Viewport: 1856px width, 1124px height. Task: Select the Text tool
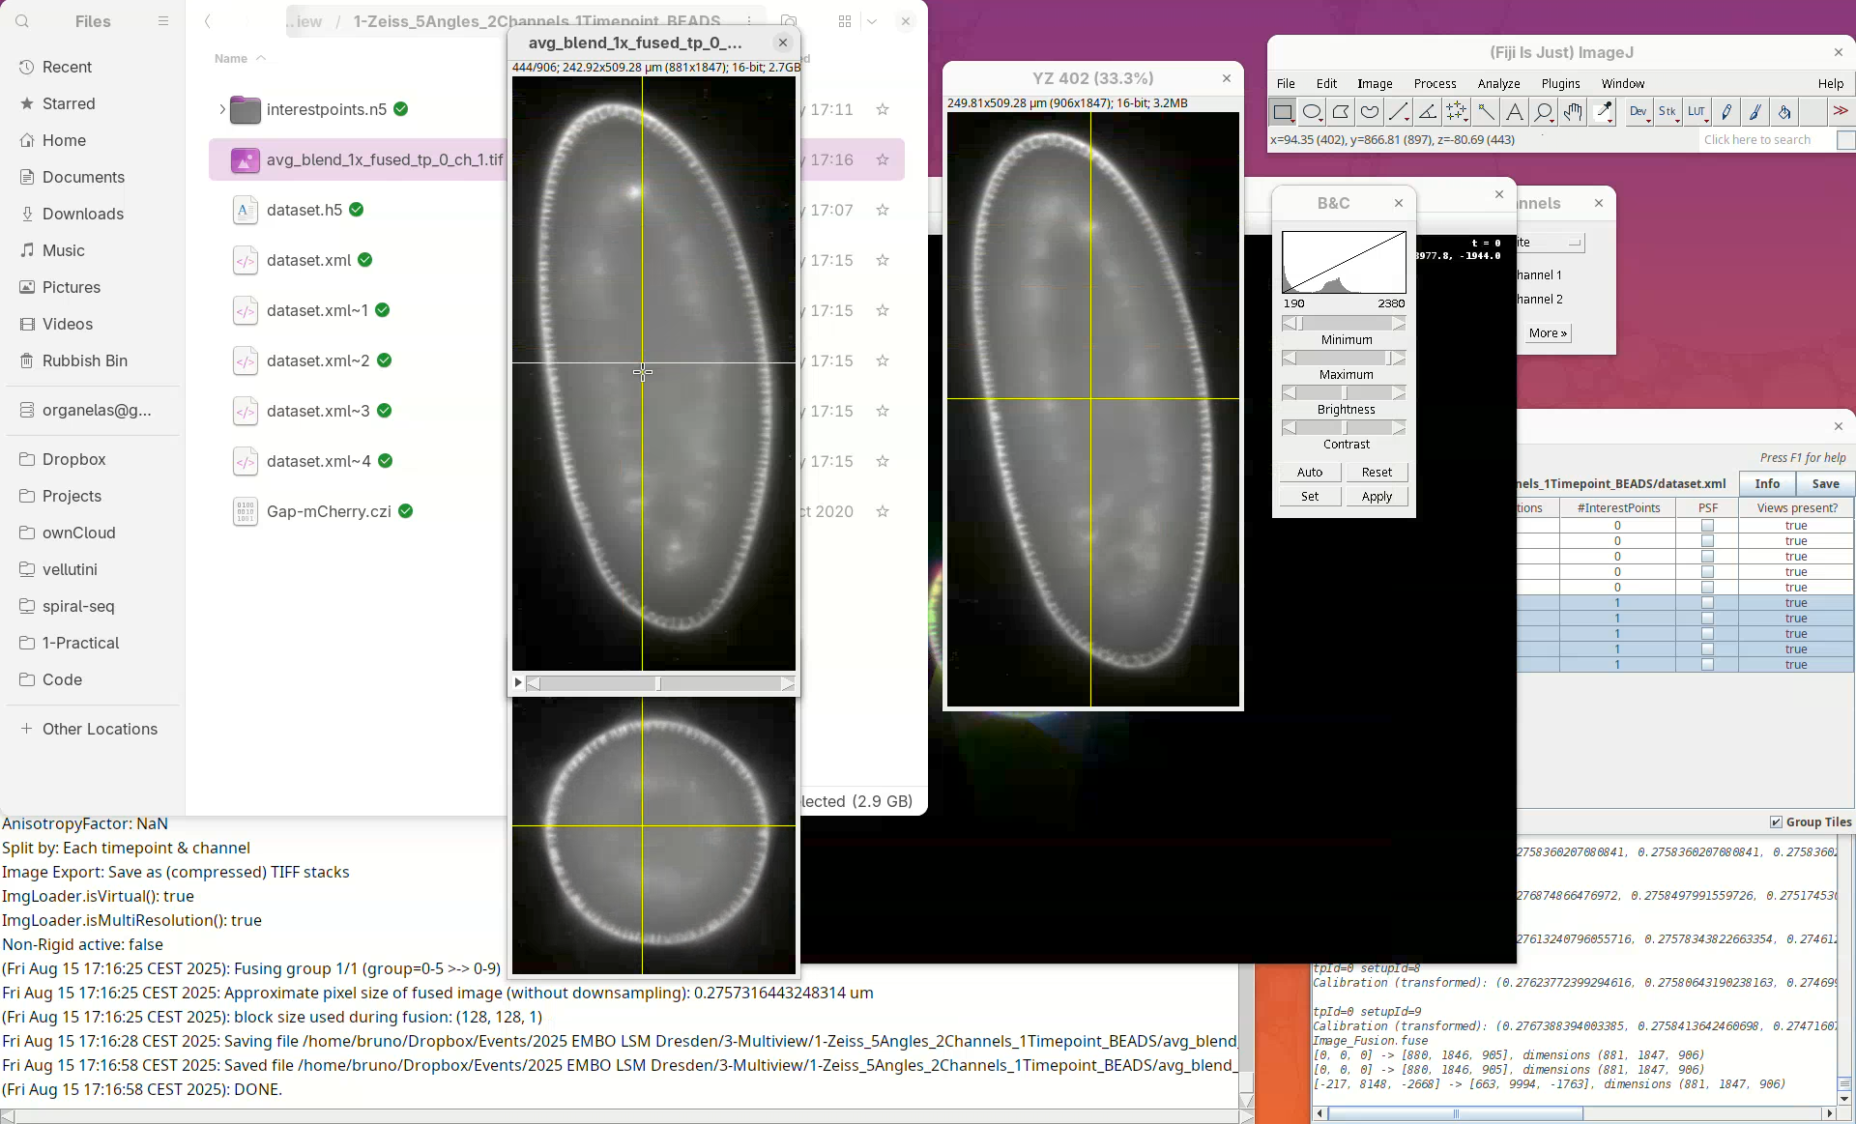[x=1515, y=113]
